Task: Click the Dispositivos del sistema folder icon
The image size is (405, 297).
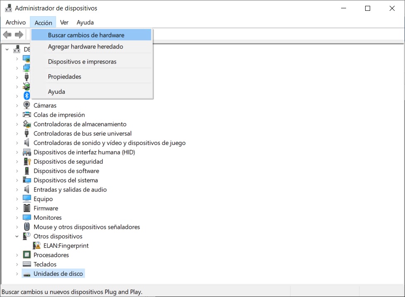Action: (x=27, y=180)
